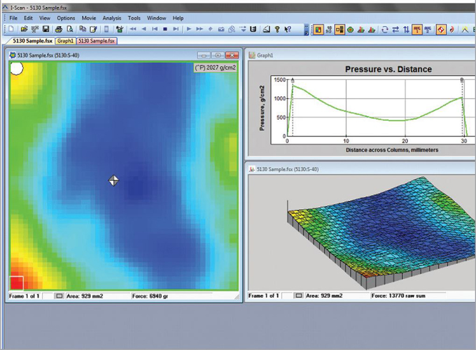The width and height of the screenshot is (476, 350).
Task: Select the pink 5130 Sample.fsx tab
Action: pos(96,41)
